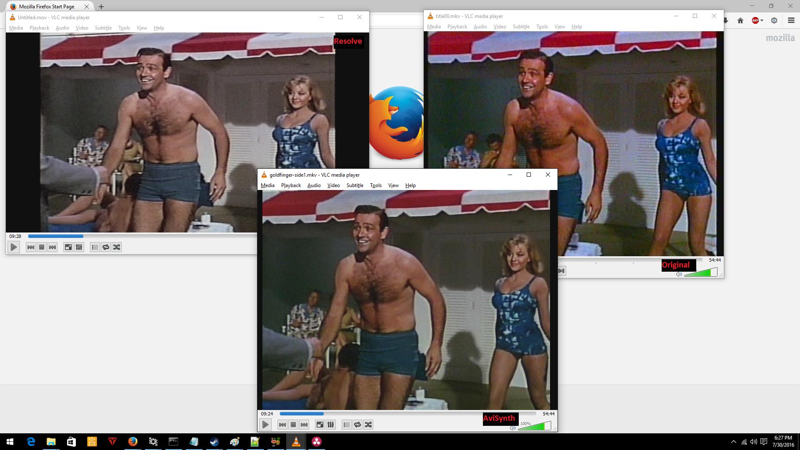Toggle playlist in Untitled.mov window
Screen dimensions: 800x450
[95, 247]
